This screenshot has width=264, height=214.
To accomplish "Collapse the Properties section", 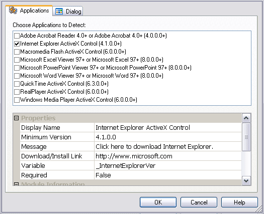I will (x=16, y=118).
